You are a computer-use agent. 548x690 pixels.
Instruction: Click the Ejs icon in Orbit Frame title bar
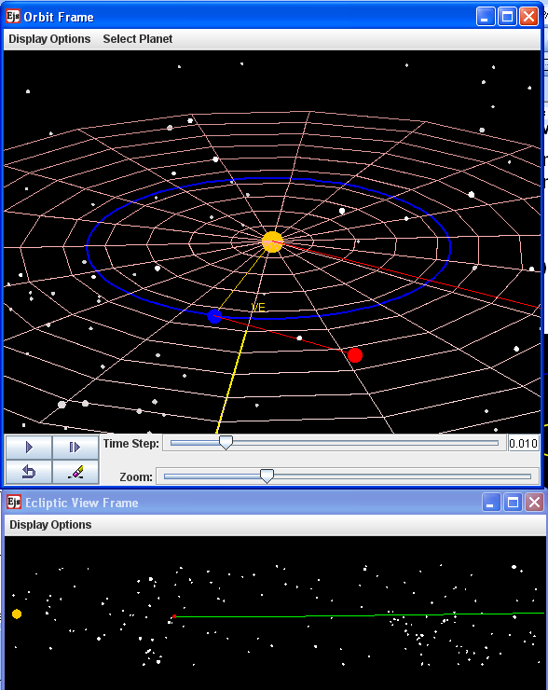click(x=13, y=17)
